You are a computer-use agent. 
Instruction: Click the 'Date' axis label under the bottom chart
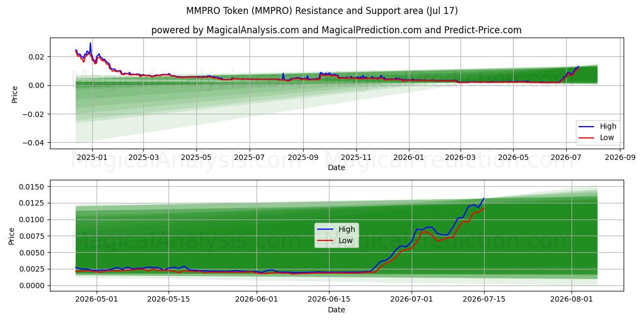(336, 310)
